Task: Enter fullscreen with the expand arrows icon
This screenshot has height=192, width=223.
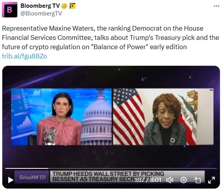Action: point(211,180)
